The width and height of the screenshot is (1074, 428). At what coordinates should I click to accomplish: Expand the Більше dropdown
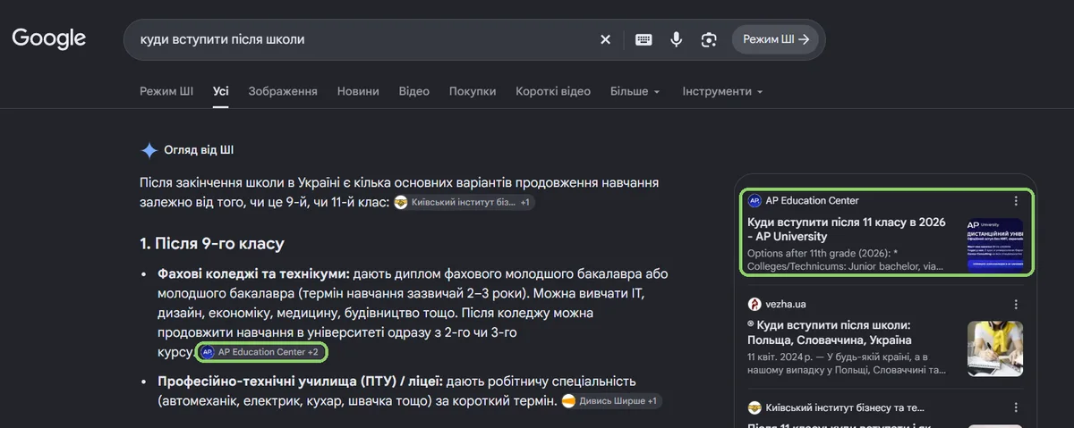635,91
